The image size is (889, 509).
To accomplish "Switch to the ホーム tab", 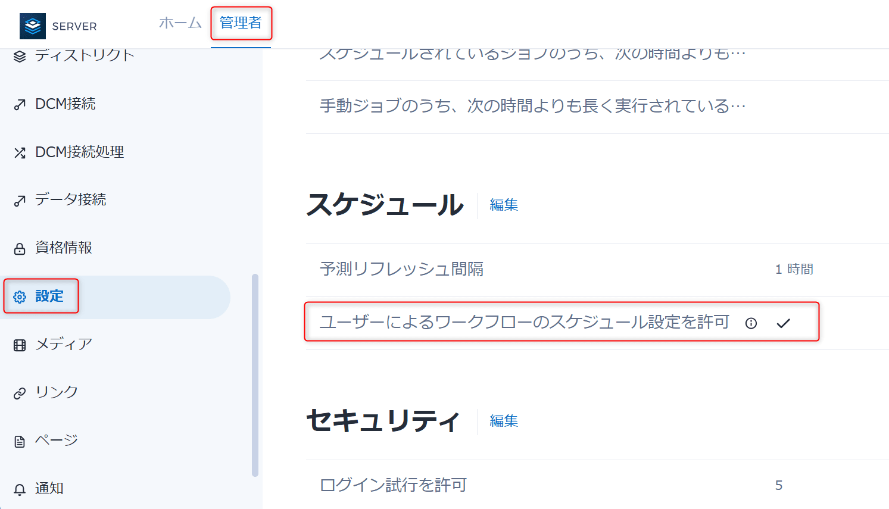I will coord(180,23).
